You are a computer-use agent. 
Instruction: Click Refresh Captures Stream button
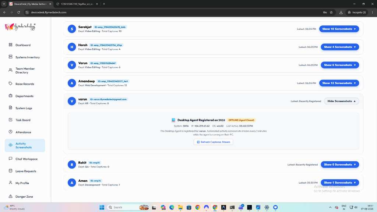click(213, 142)
